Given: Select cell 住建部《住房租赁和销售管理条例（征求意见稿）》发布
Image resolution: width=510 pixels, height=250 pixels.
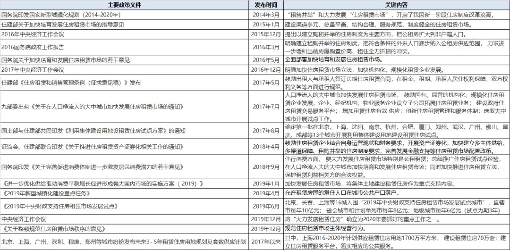Looking at the screenshot, I should 125,83.
